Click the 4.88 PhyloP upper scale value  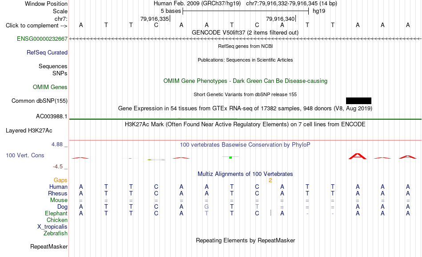click(57, 144)
